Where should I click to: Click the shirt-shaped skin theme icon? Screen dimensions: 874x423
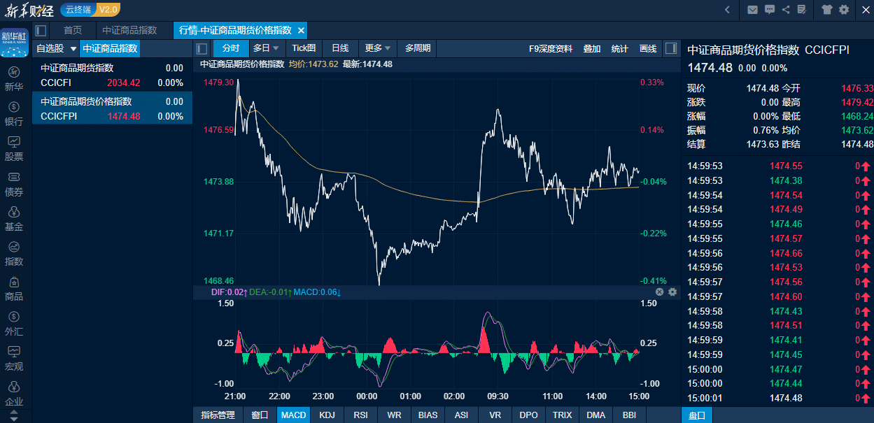827,10
